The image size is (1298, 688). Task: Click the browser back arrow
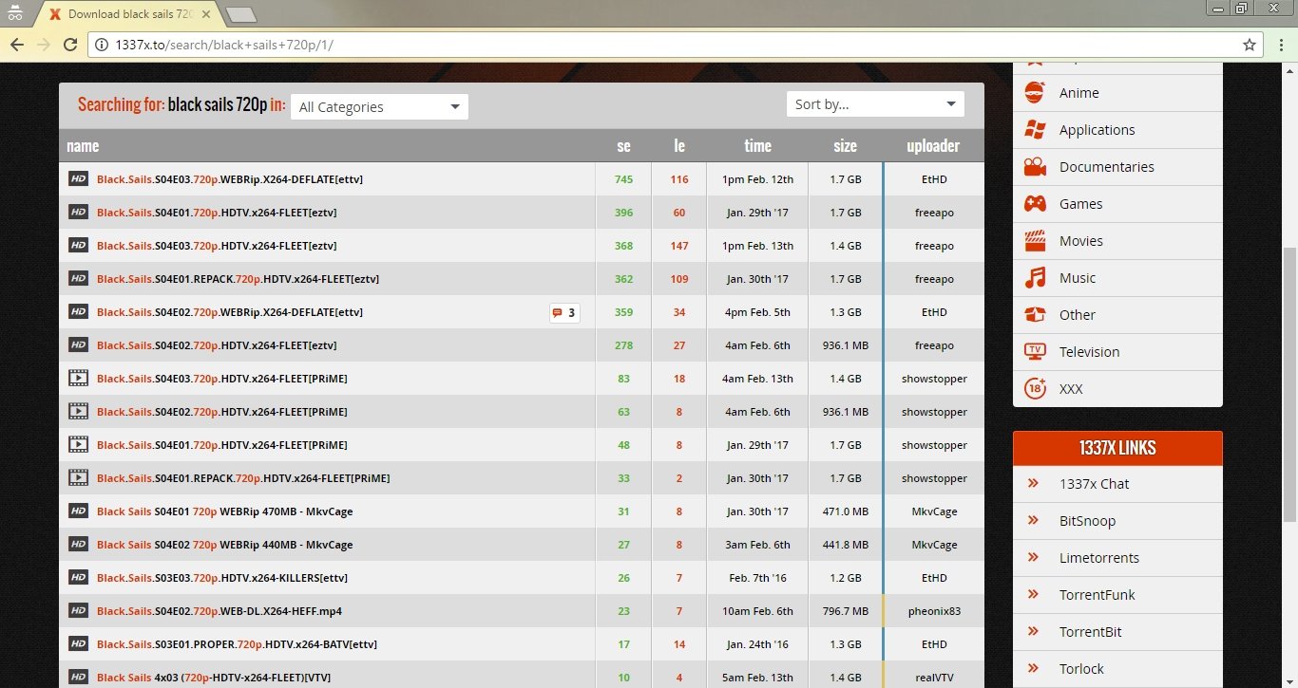pos(17,45)
